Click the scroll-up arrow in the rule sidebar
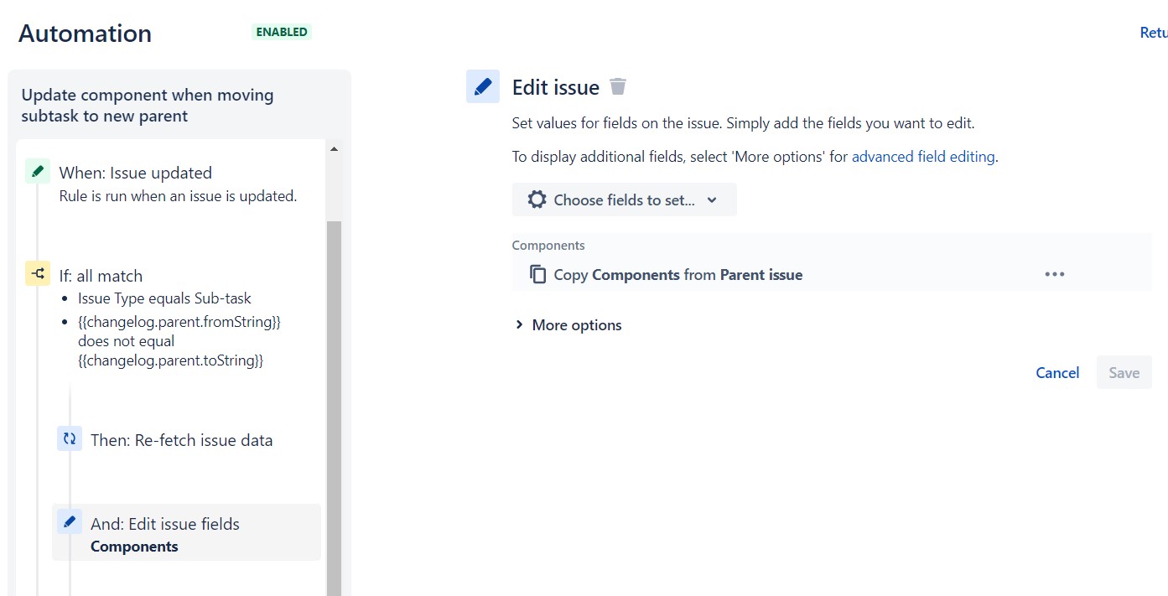 pos(334,148)
